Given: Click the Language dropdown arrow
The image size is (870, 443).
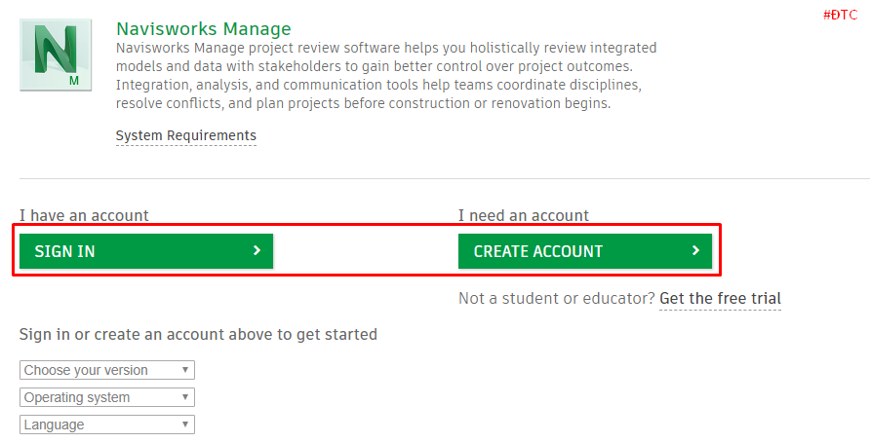Looking at the screenshot, I should tap(184, 425).
